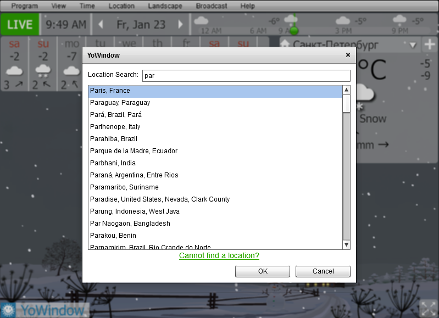
Task: Click the 9 PM cloud icon on timeline
Action: tap(399, 19)
